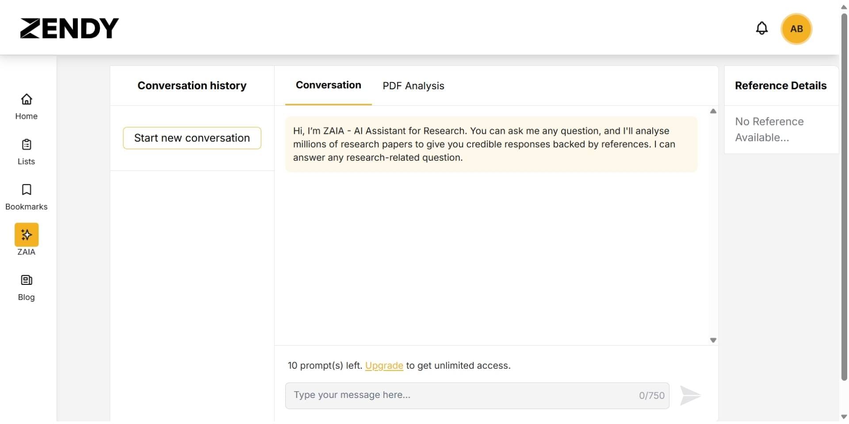Image resolution: width=849 pixels, height=424 pixels.
Task: Click the chat panel scroll-up arrow
Action: (713, 111)
